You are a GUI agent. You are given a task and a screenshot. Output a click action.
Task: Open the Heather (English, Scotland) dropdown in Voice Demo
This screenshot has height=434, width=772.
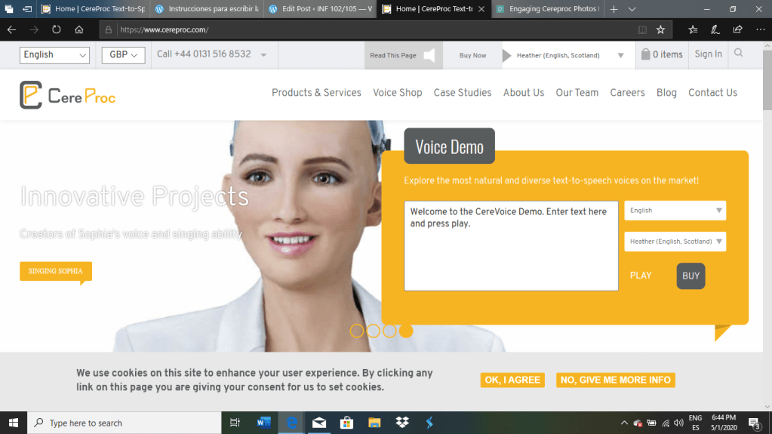point(675,242)
